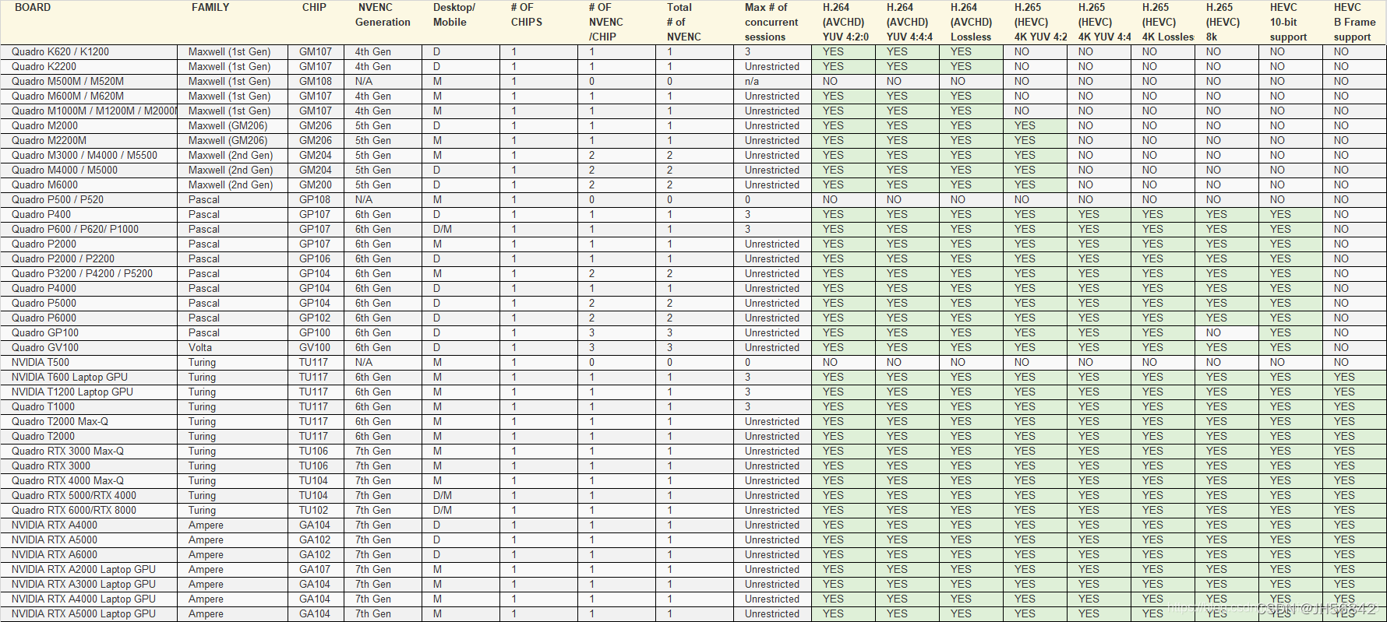Click the CHIP column header
Viewport: 1387px width, 622px height.
click(314, 8)
